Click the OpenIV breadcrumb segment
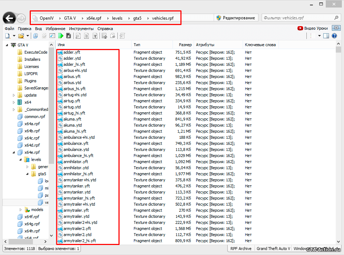This screenshot has height=255, width=344. (47, 18)
